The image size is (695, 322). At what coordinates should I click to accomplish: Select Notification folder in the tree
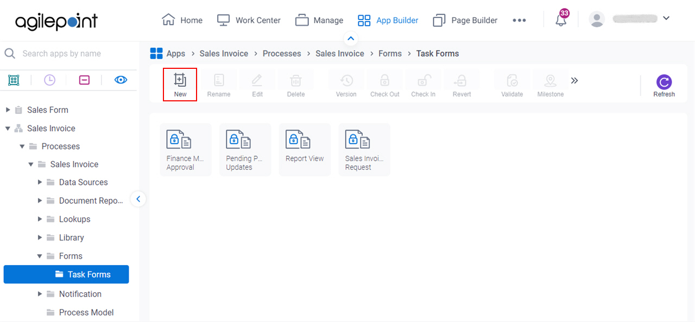coord(80,294)
